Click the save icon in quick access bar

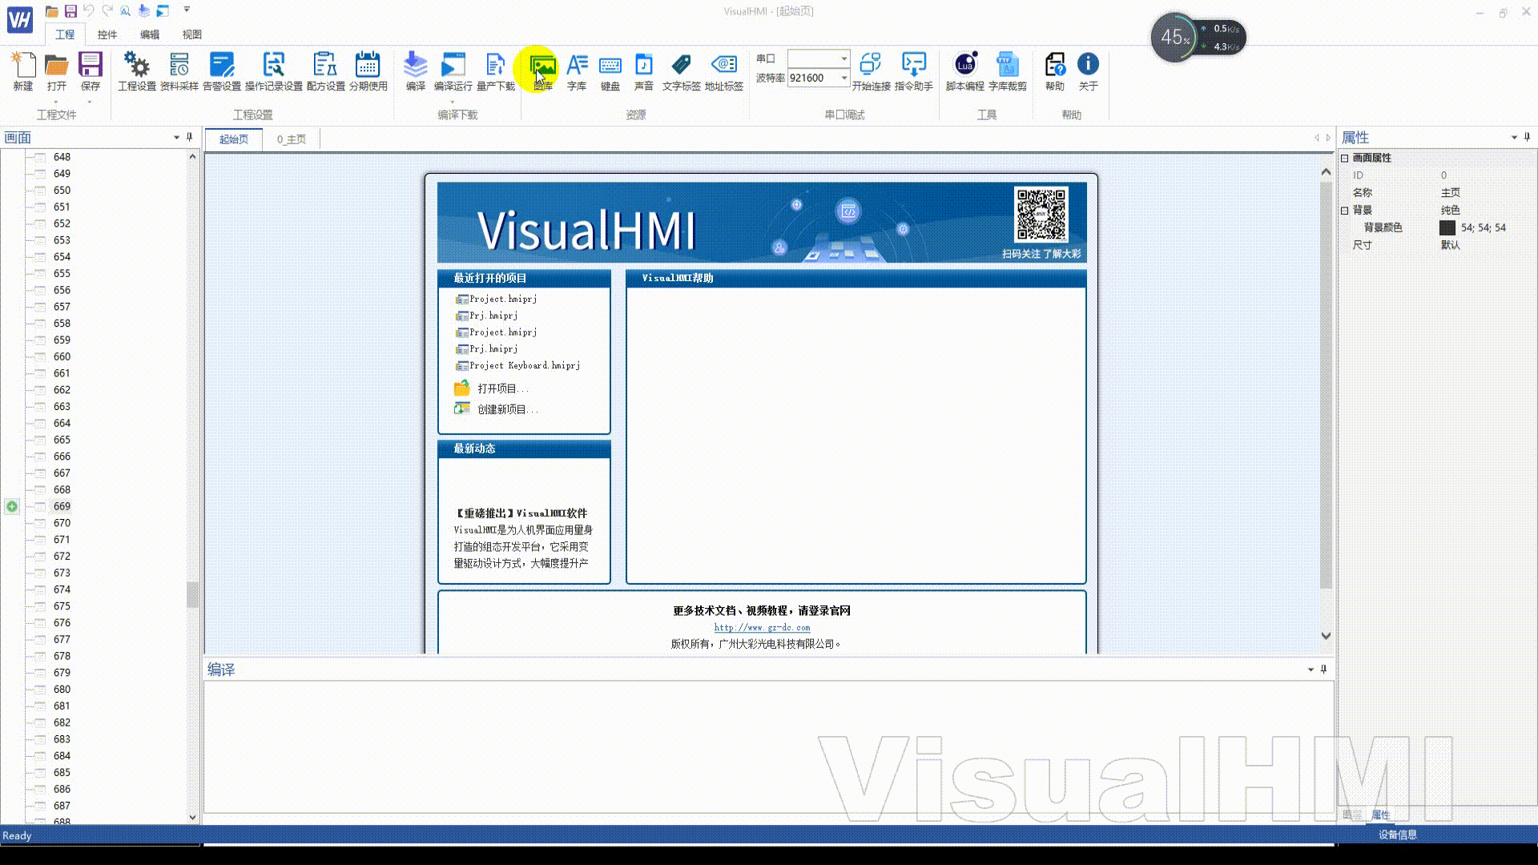(70, 10)
